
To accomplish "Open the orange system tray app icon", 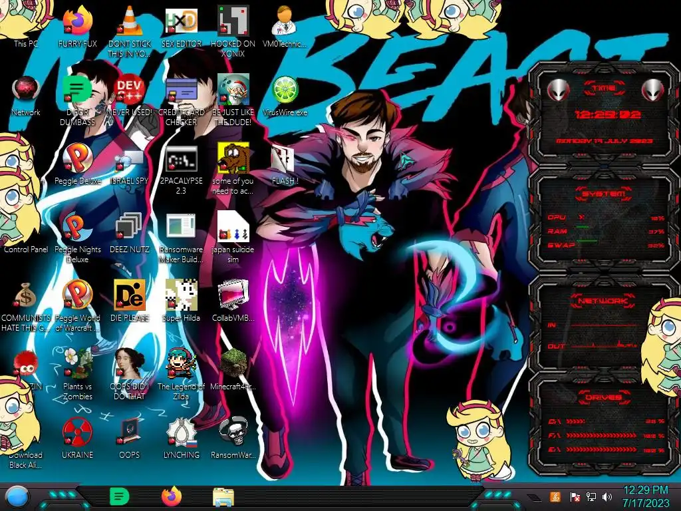I will click(x=555, y=496).
